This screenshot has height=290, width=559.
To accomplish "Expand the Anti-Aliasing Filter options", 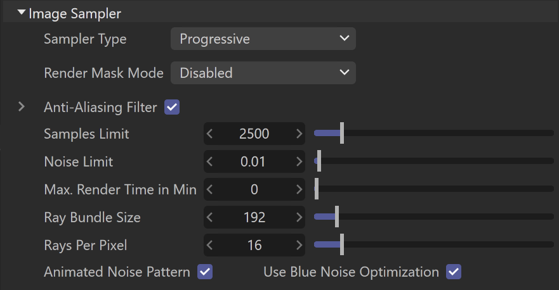I will click(x=22, y=107).
